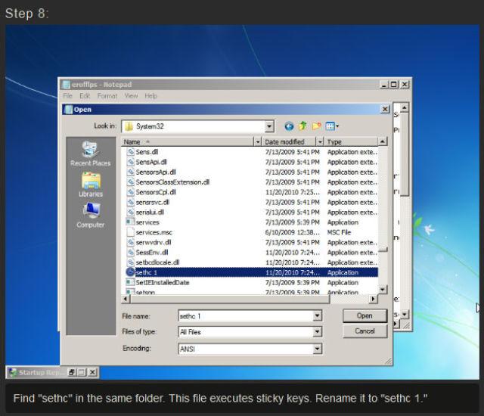
Task: Open Notepad's Format menu
Action: coord(107,96)
